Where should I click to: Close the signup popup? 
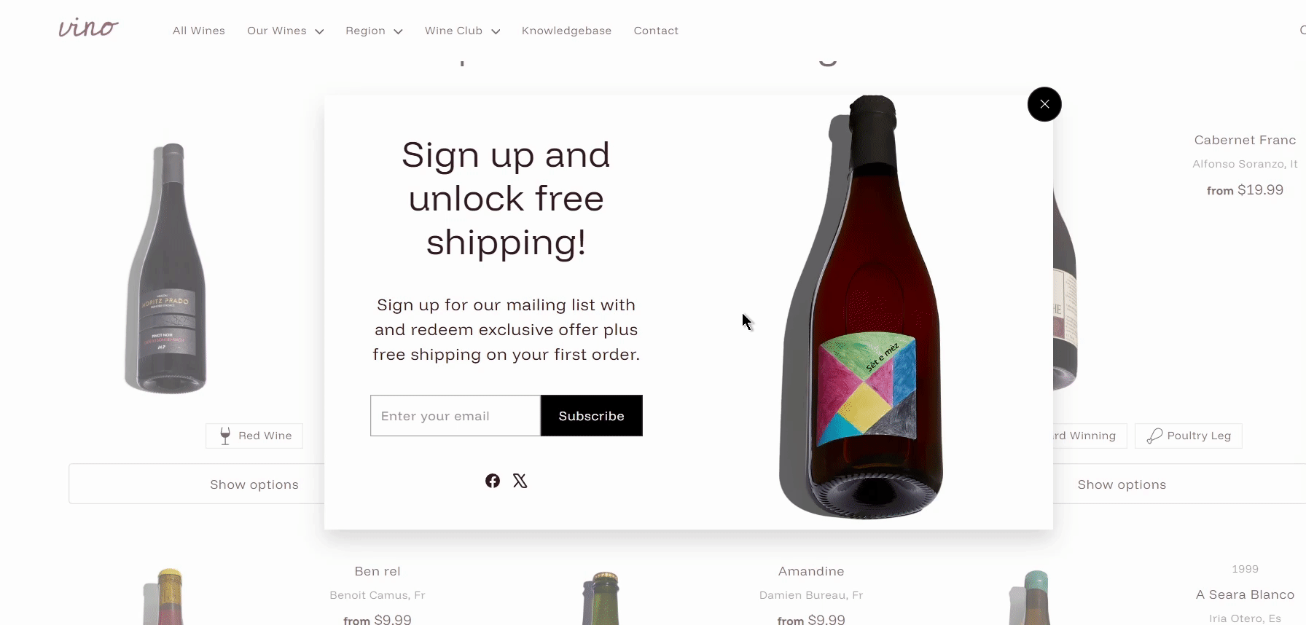pos(1044,104)
